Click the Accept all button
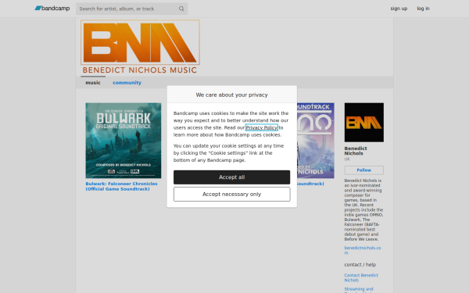 tap(232, 177)
